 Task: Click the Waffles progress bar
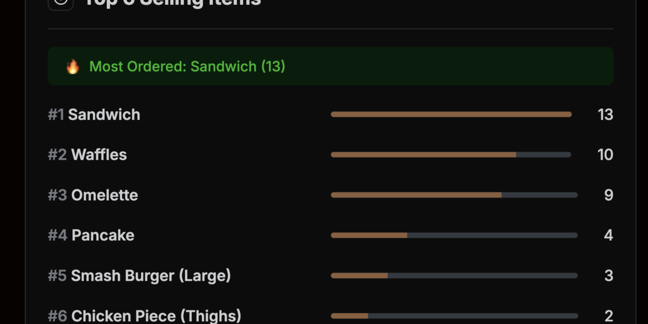coord(451,155)
